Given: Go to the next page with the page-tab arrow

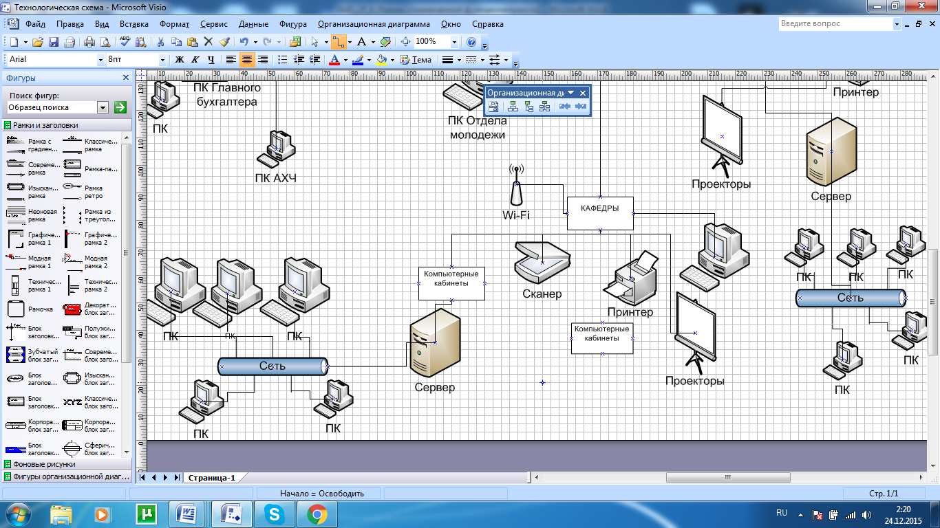Looking at the screenshot, I should [165, 477].
